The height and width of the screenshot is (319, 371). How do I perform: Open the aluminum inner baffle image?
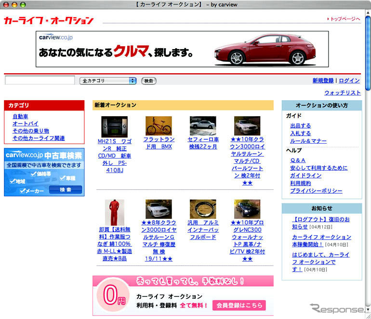(x=202, y=210)
